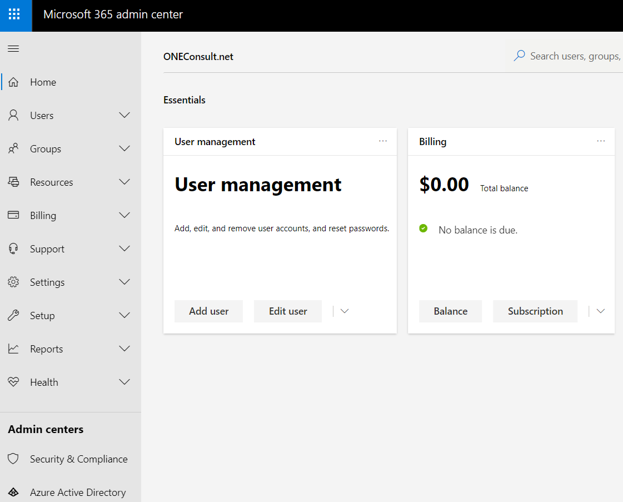Collapse the navigation menu hamburger icon

13,49
